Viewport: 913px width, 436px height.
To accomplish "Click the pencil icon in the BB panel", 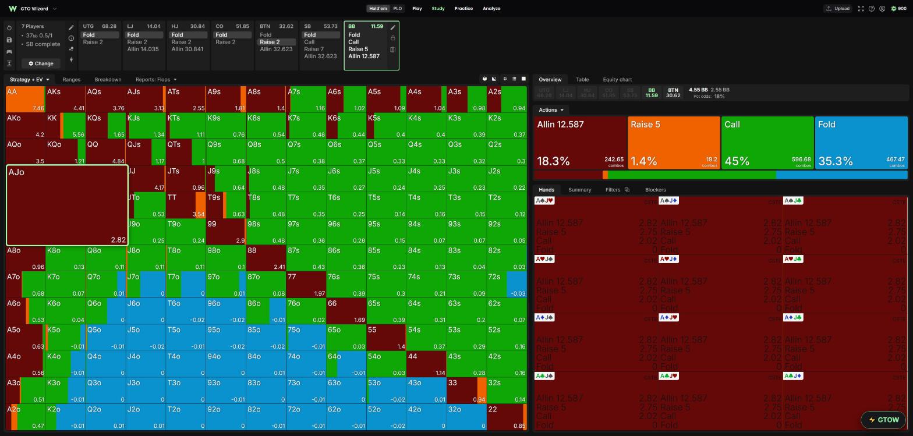I will tap(393, 27).
